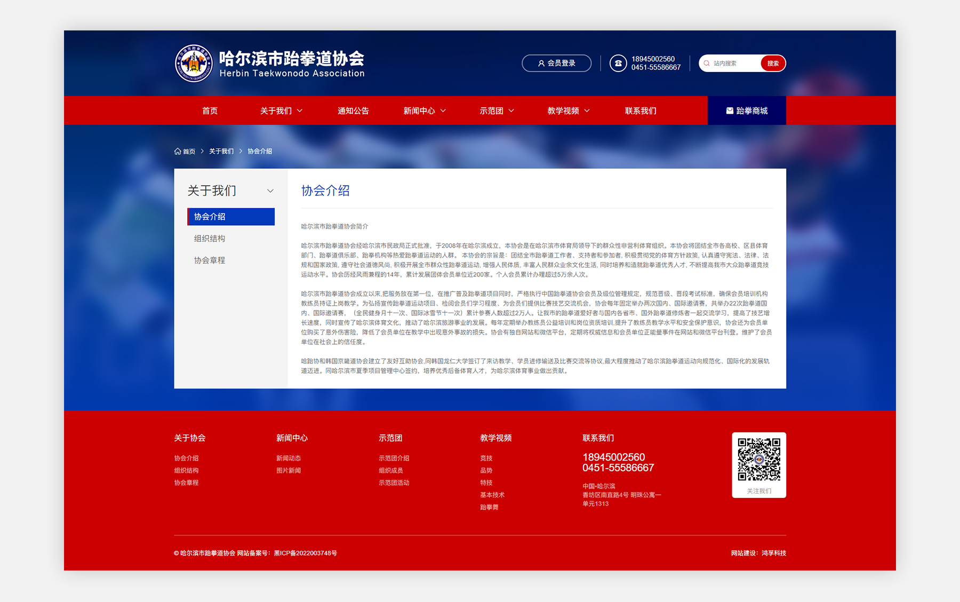Screen dimensions: 960x602
Task: Click the 跆拳舞 footer link
Action: pos(489,507)
